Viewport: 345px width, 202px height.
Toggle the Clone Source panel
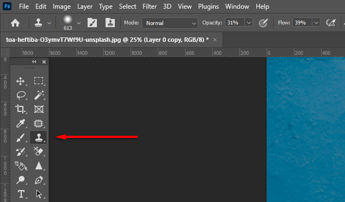pyautogui.click(x=110, y=23)
